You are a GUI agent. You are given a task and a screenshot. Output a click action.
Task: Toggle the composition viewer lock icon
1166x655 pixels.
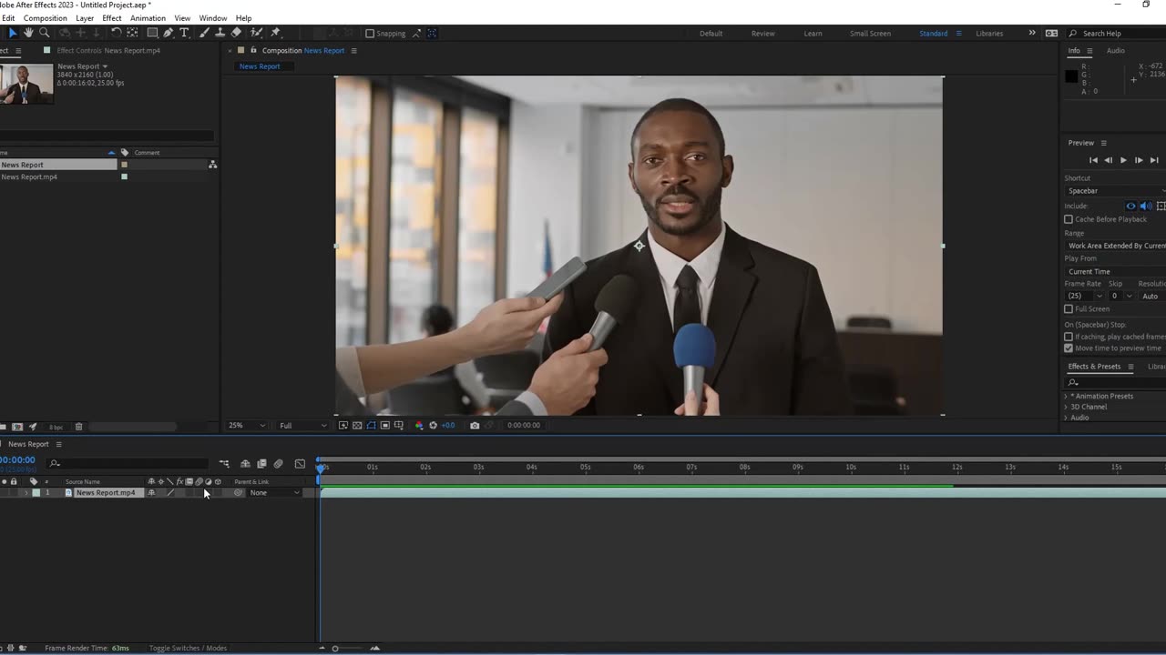pos(253,50)
